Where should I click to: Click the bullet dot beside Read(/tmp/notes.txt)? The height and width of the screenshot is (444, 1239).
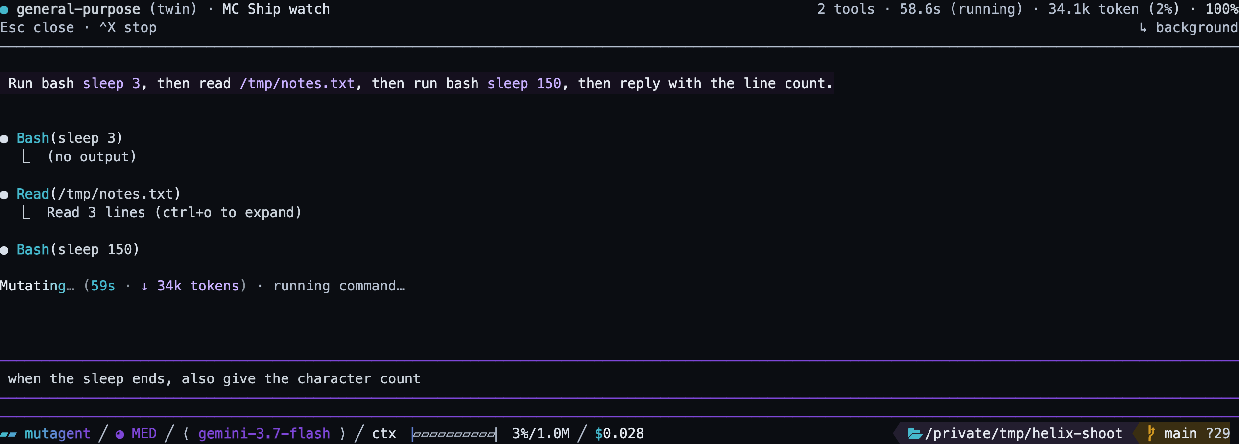pyautogui.click(x=4, y=195)
